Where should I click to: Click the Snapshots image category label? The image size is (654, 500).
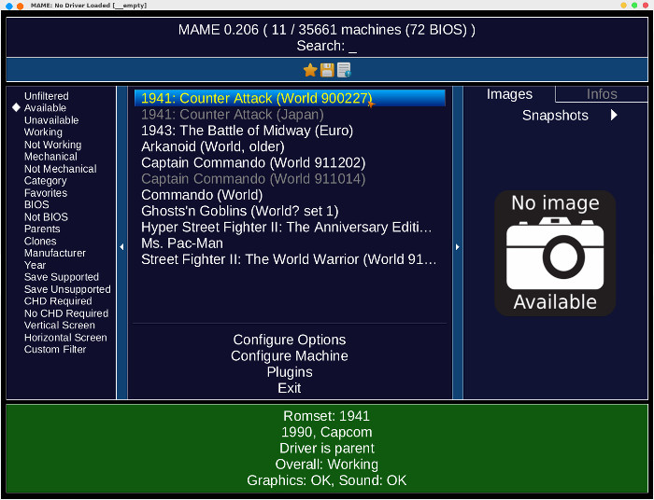[555, 116]
